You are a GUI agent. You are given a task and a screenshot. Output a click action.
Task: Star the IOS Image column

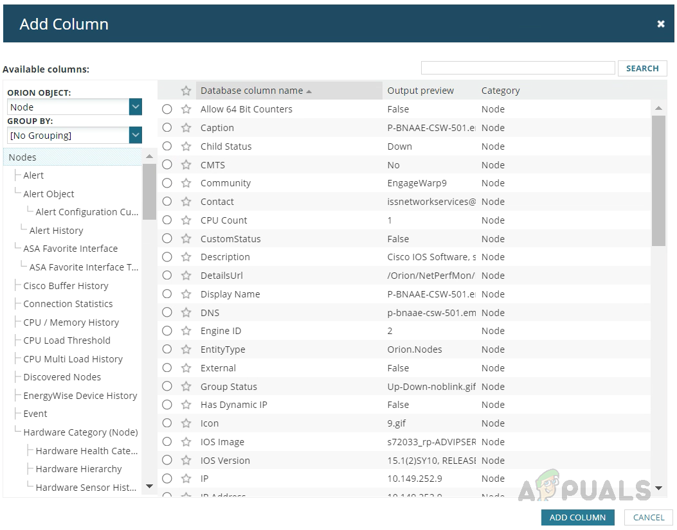[186, 441]
